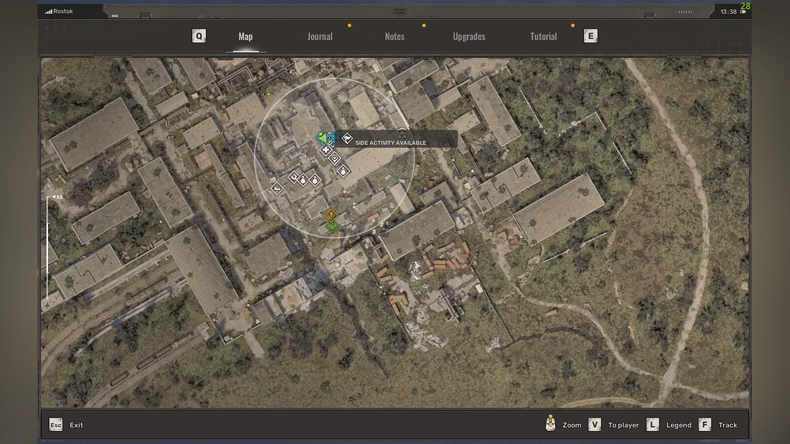This screenshot has width=790, height=444.
Task: Open the Tutorial tab
Action: tap(543, 37)
